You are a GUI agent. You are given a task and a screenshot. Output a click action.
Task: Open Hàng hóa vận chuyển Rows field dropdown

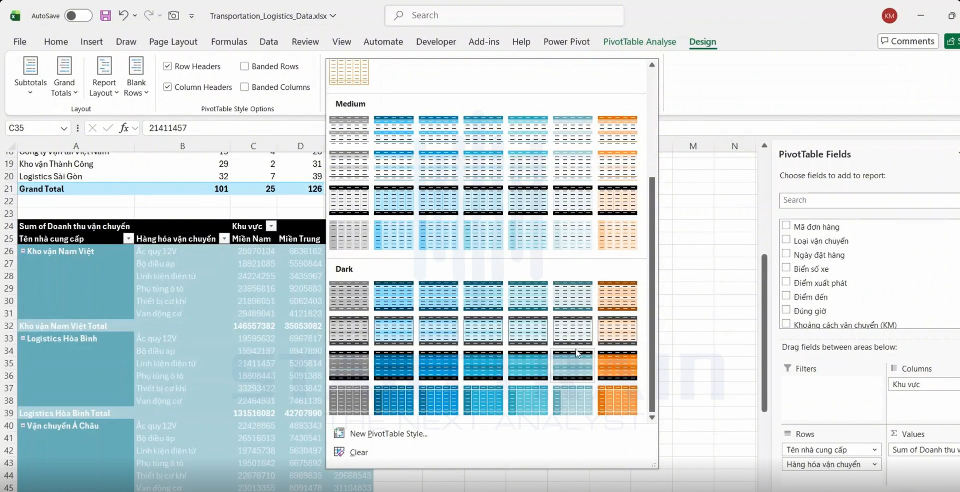[874, 464]
